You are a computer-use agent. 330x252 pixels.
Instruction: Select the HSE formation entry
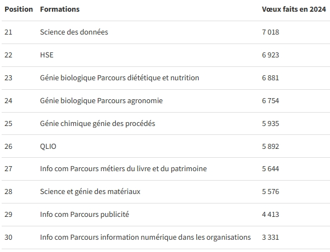47,55
